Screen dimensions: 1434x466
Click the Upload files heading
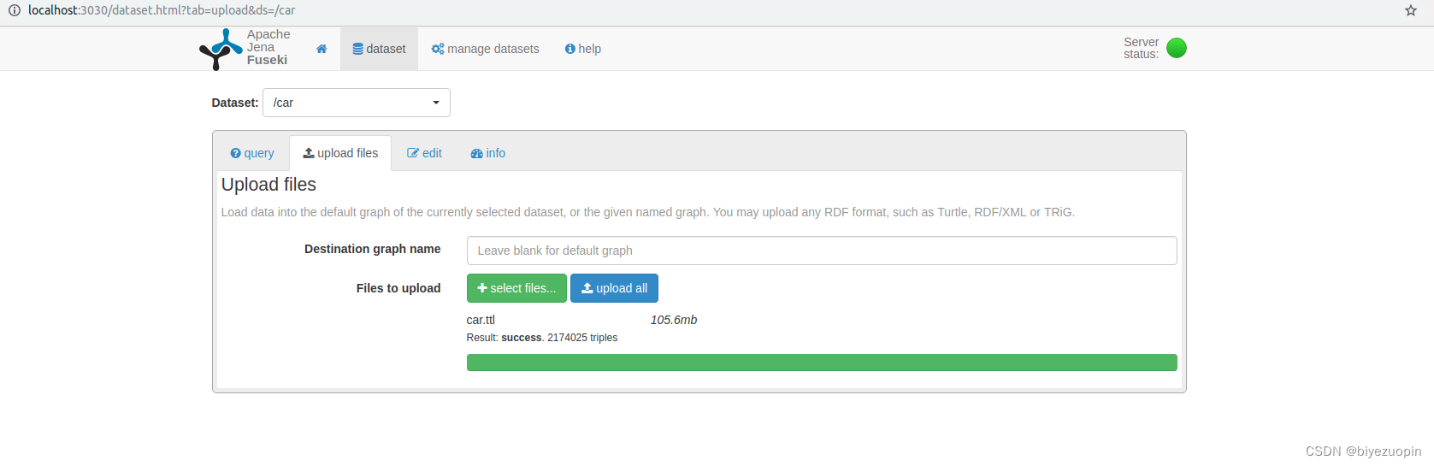point(269,185)
